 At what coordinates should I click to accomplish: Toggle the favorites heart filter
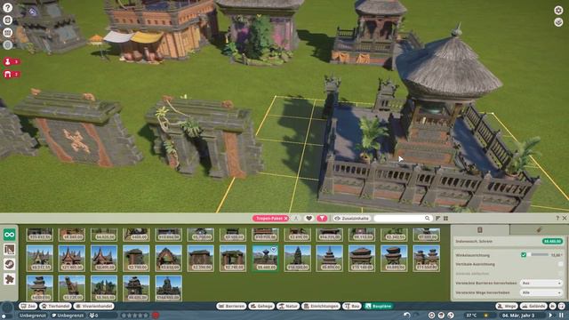(309, 218)
